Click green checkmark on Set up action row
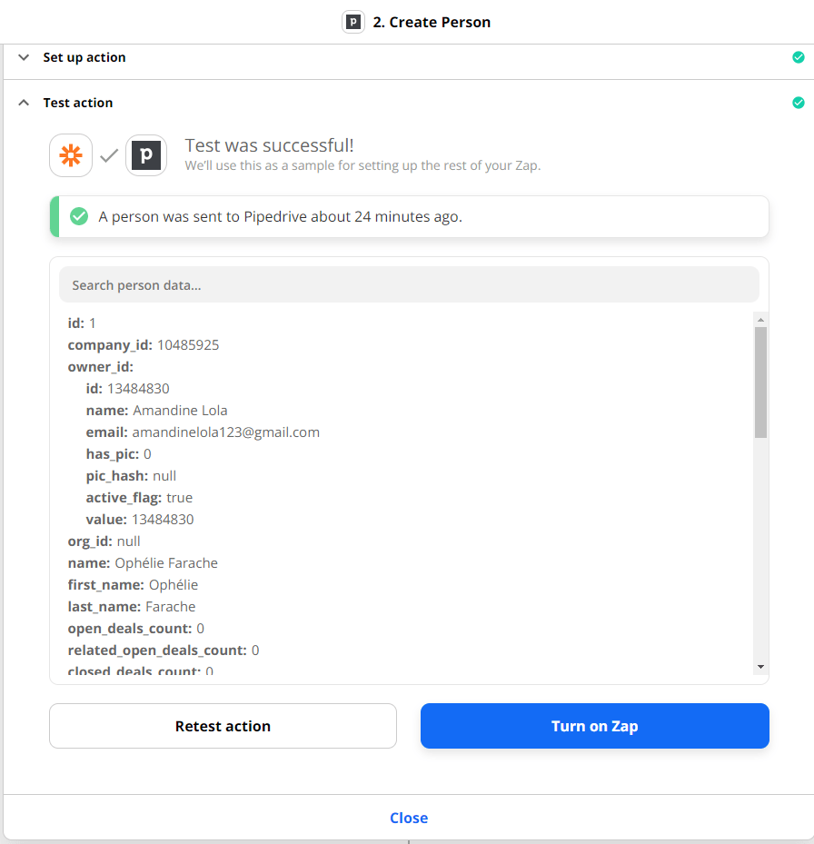 (799, 57)
